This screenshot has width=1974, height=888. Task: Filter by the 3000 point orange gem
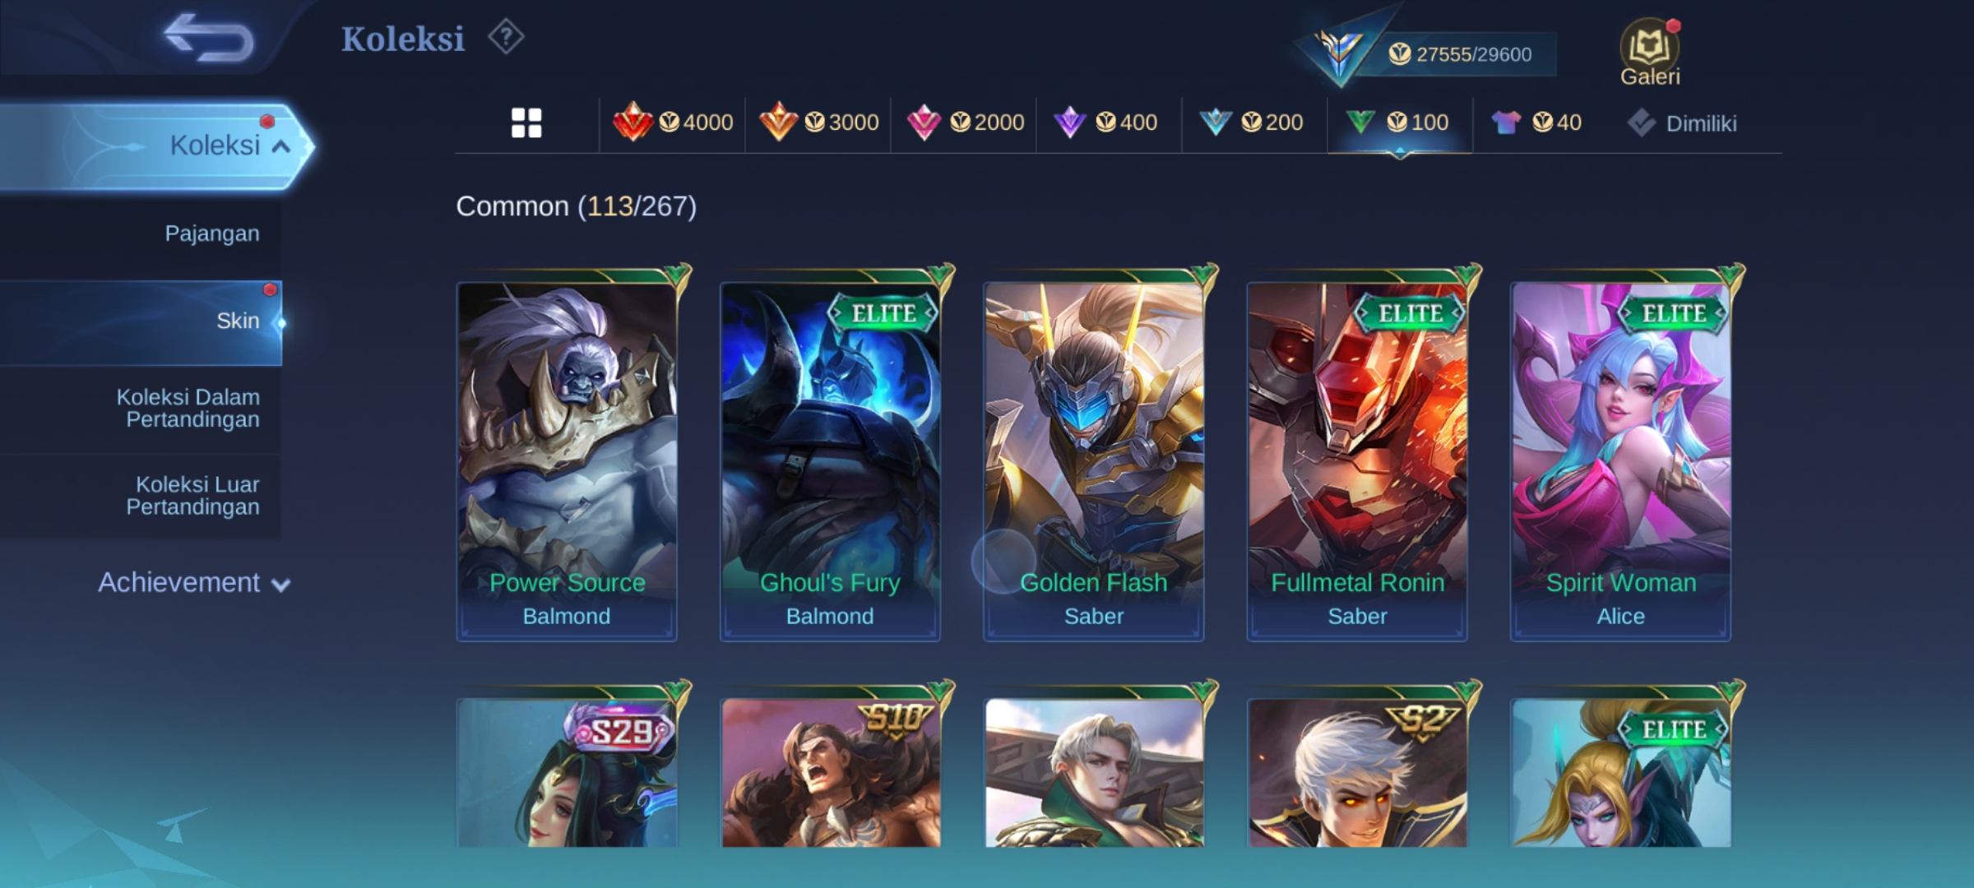tap(818, 123)
